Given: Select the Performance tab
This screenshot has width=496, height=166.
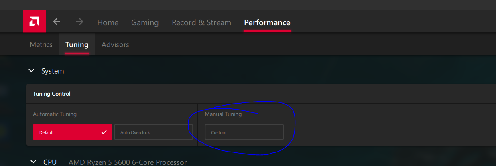Looking at the screenshot, I should point(267,22).
